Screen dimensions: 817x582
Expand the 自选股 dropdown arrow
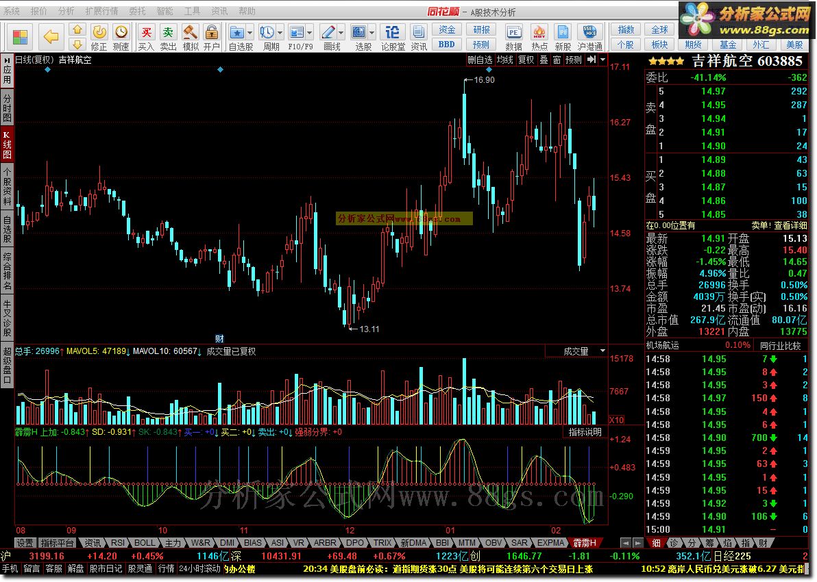point(249,33)
